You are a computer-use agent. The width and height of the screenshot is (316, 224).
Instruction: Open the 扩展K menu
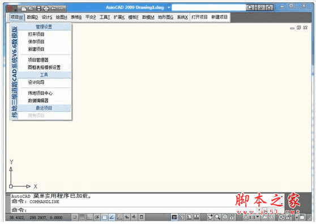[x=119, y=17]
